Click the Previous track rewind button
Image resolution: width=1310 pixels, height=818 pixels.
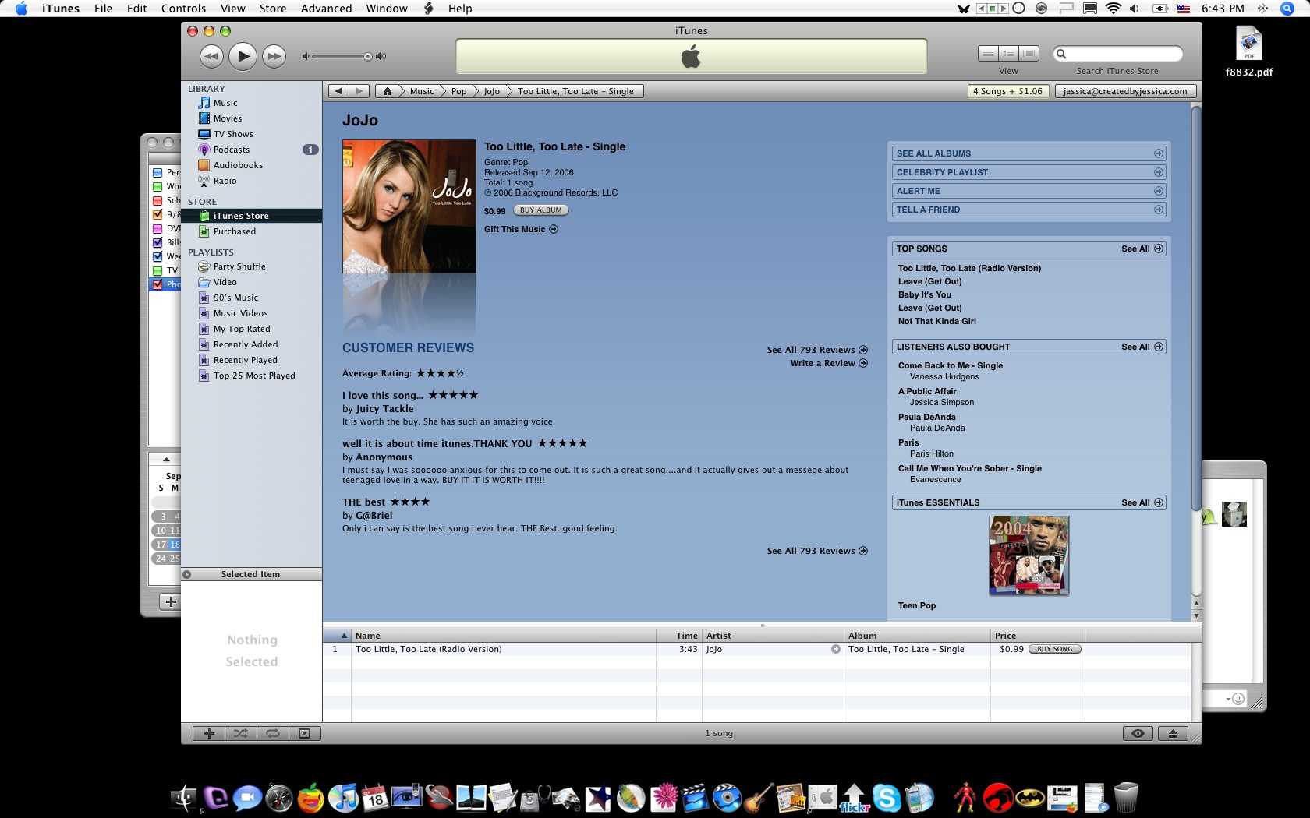pyautogui.click(x=211, y=56)
